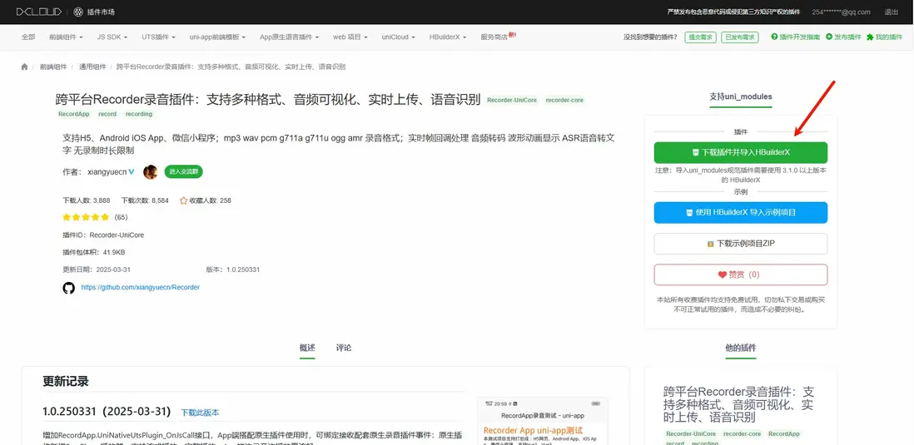Click the 更新日期: 2025-03-31 text
This screenshot has width=914, height=445.
pos(97,269)
